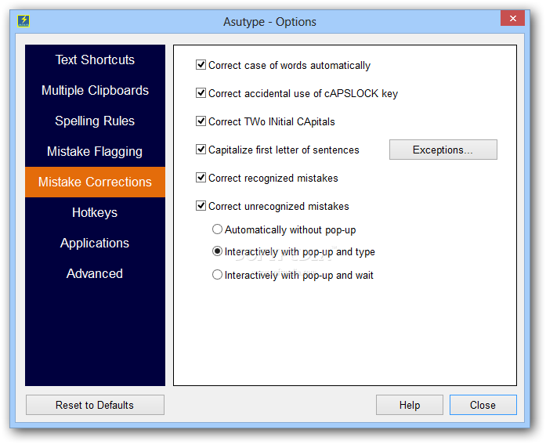Open the Text Shortcuts section
The width and height of the screenshot is (546, 444).
tap(95, 60)
